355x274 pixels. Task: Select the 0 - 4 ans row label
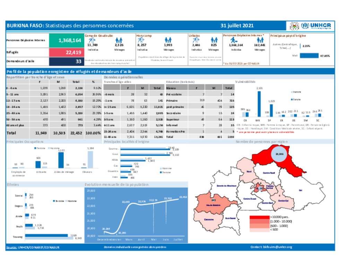[x=11, y=88]
